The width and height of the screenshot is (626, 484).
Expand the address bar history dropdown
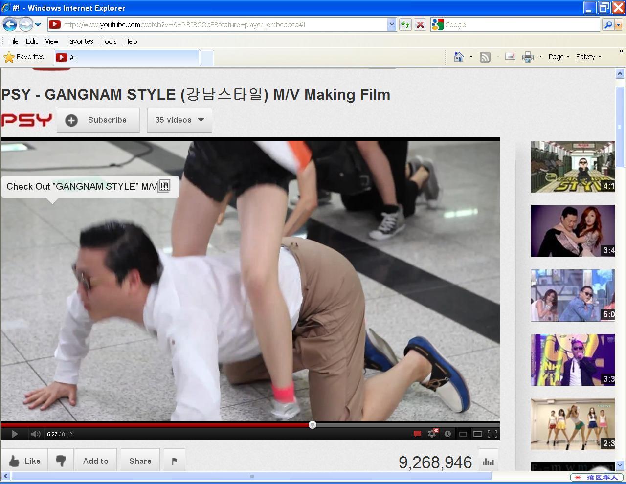coord(391,25)
